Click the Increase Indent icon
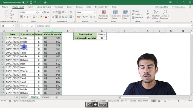Viewport: 193px width, 108px height. 66,17
